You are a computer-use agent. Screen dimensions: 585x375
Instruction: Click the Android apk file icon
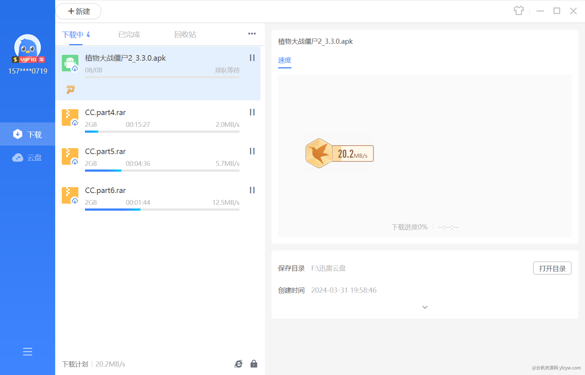click(x=70, y=63)
